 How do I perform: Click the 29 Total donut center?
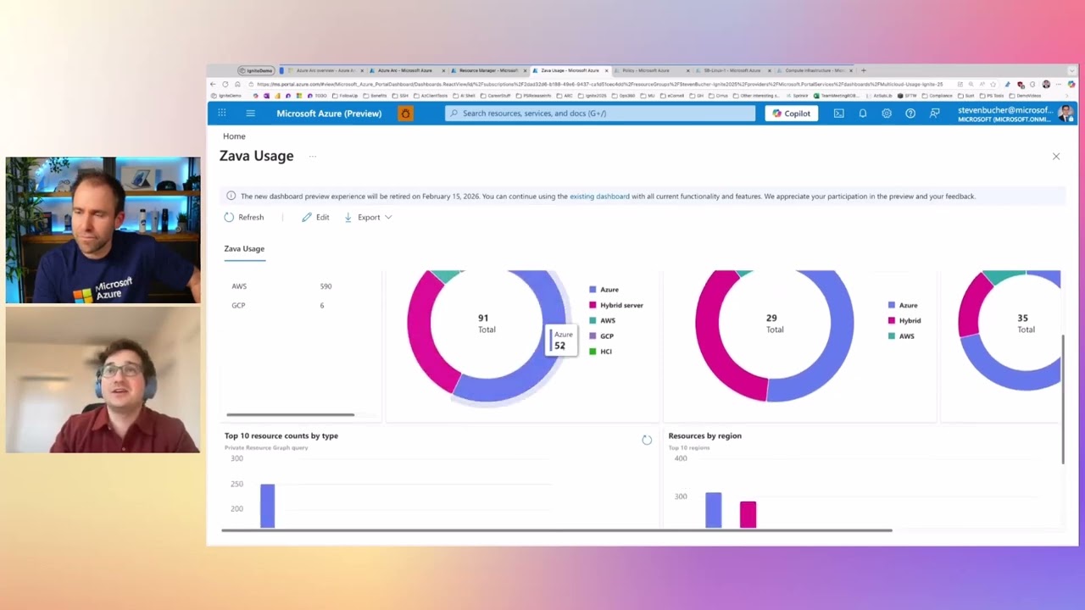774,324
